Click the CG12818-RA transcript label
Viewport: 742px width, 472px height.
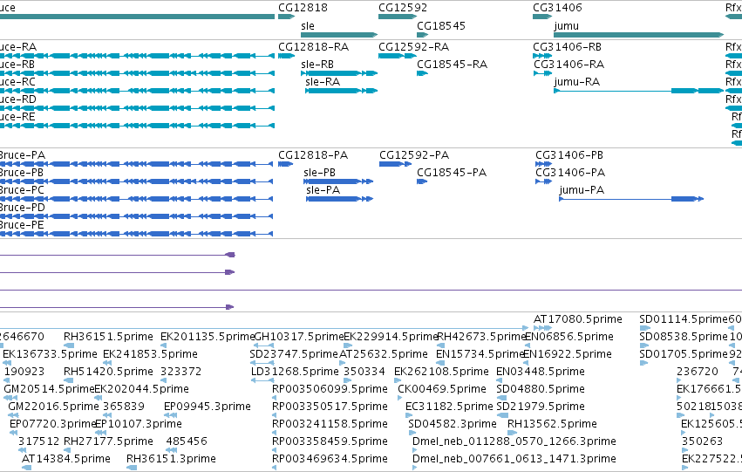click(313, 47)
